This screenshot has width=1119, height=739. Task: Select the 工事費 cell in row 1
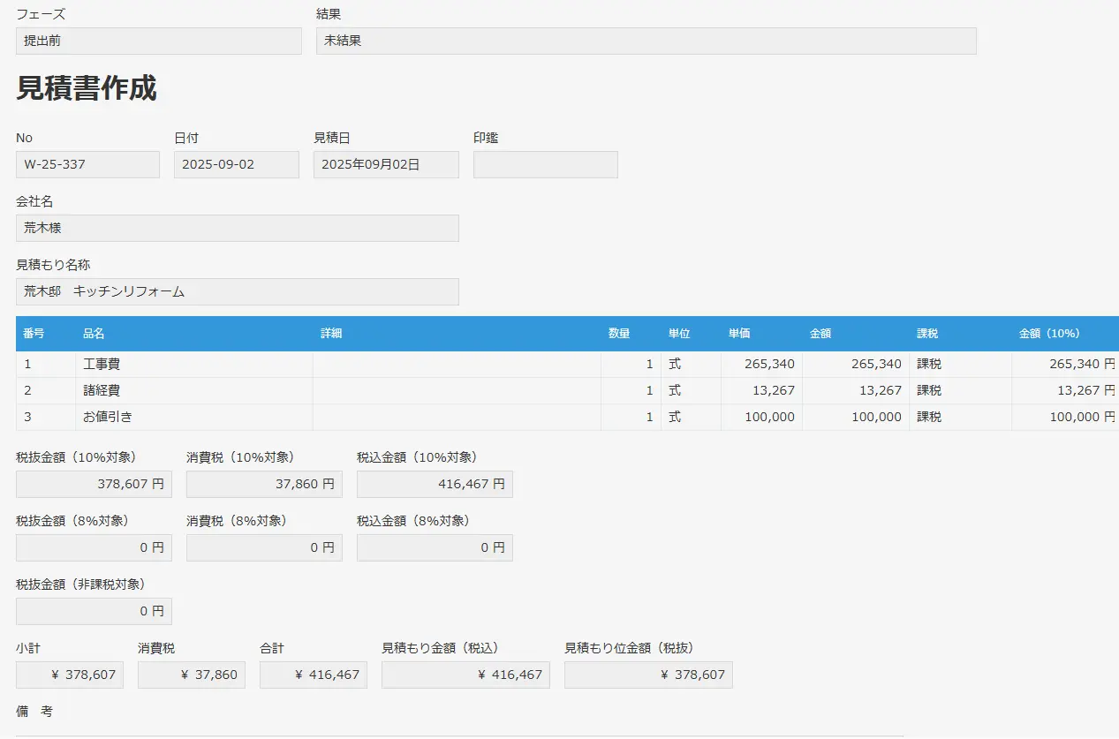tap(193, 364)
